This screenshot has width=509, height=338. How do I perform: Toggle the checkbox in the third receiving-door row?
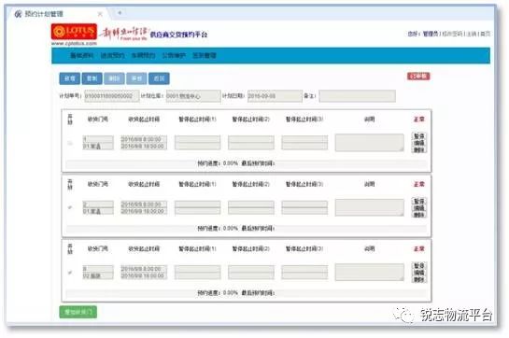pos(70,273)
